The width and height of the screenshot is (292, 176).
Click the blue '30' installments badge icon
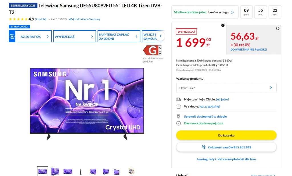11,36
